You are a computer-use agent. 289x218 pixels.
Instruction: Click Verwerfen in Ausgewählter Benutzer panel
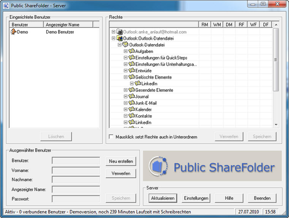point(121,173)
